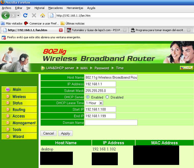Go to the browser home page icon
The width and height of the screenshot is (194, 168).
pyautogui.click(x=42, y=15)
